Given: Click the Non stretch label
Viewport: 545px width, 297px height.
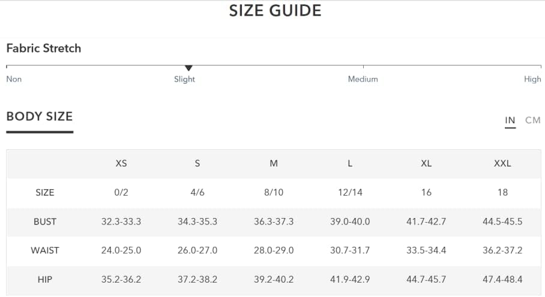Looking at the screenshot, I should point(14,79).
